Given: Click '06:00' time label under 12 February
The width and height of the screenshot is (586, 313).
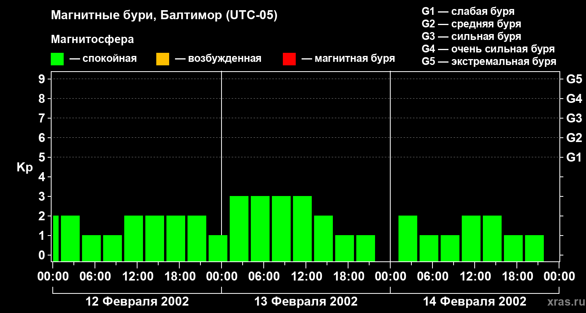Looking at the screenshot, I should (95, 277).
